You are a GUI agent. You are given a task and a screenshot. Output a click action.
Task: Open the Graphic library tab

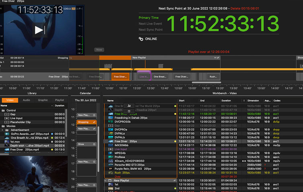[x=43, y=100]
